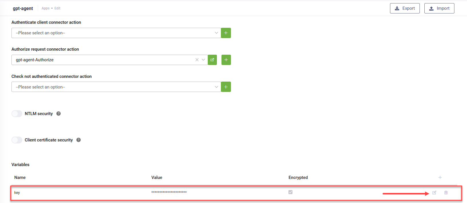The image size is (467, 203).
Task: Add new Authorize request connector action
Action: (x=226, y=60)
